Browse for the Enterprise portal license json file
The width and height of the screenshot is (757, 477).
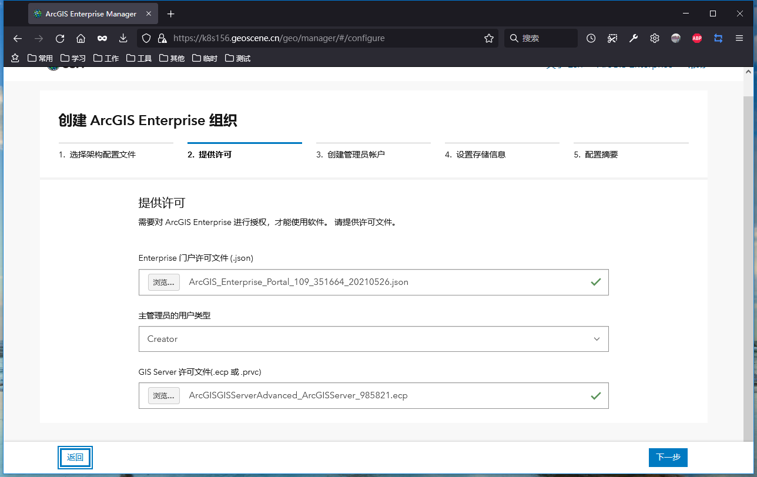coord(164,282)
